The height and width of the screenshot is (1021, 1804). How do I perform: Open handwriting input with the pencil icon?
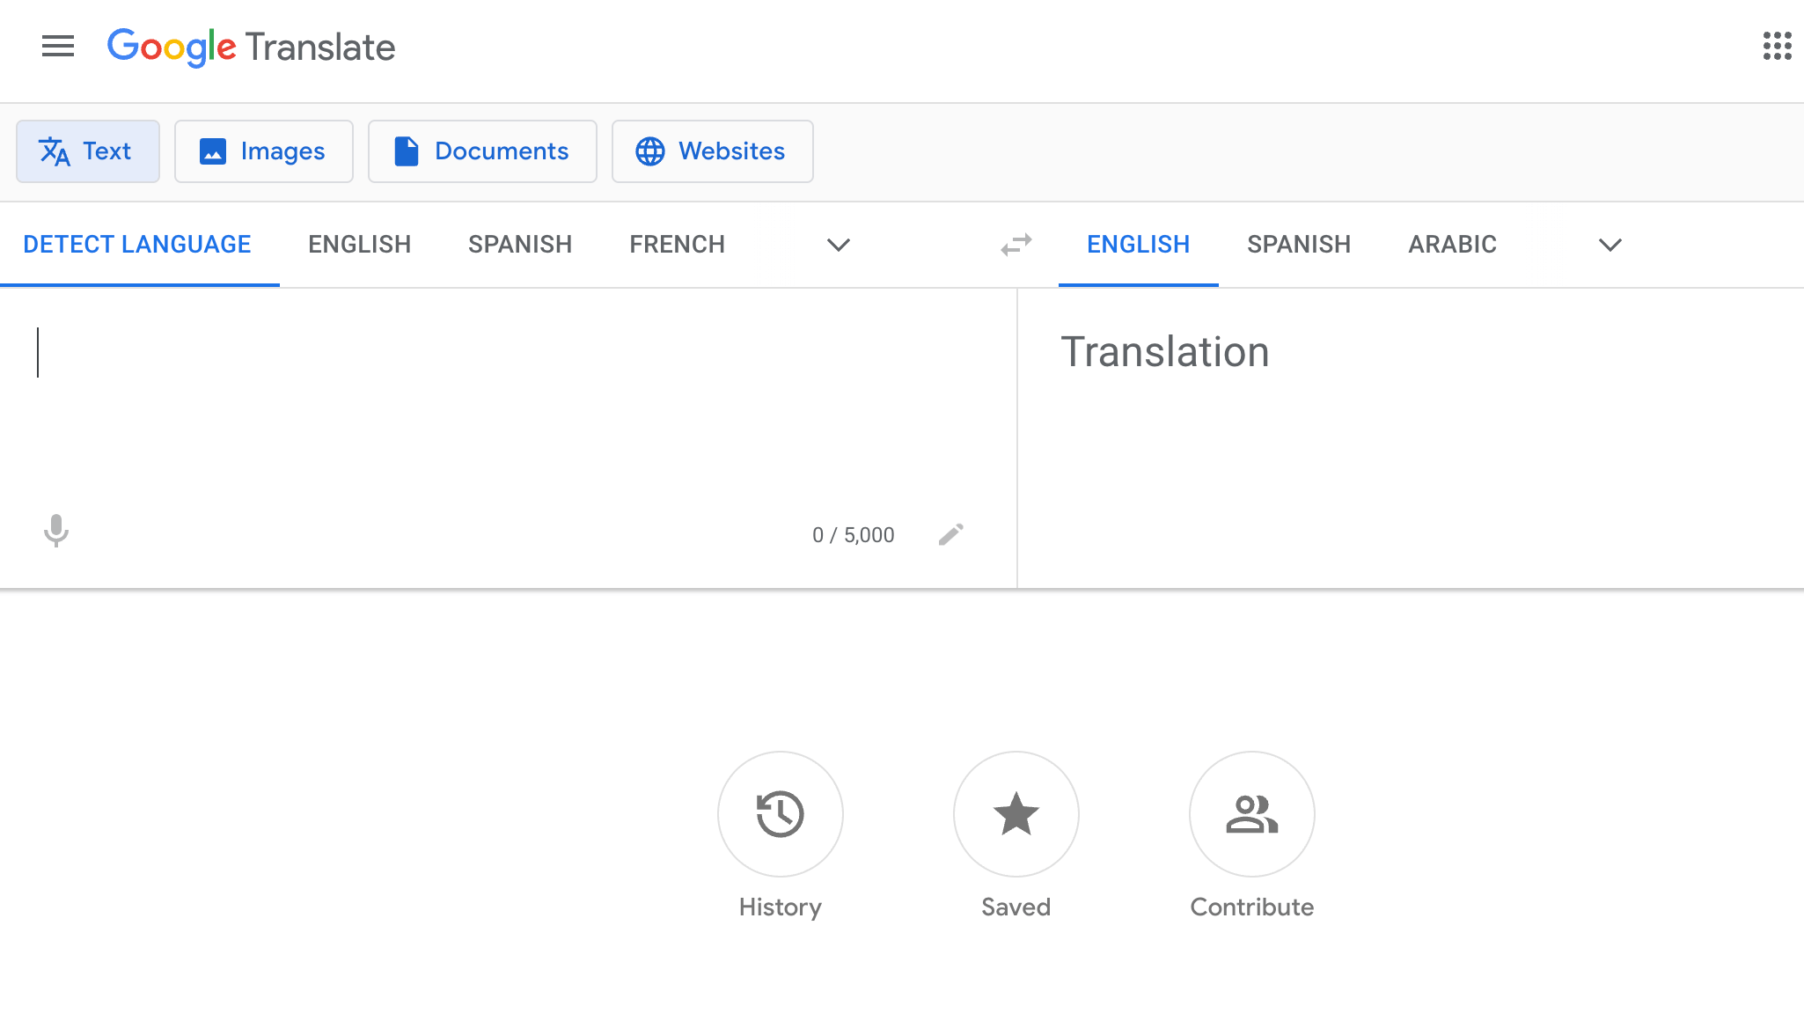(950, 534)
